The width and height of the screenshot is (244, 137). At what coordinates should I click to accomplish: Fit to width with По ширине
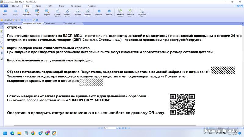pyautogui.click(x=77, y=12)
